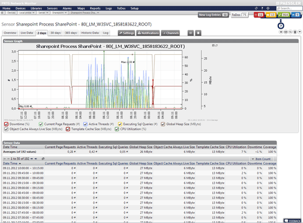Click the Channels button

170,33
